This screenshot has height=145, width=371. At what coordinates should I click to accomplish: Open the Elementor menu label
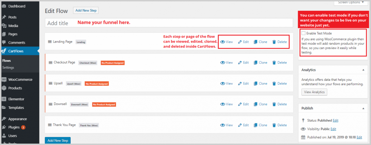pos(16,99)
